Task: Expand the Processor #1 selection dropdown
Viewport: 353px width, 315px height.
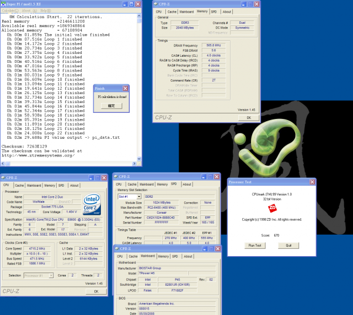Action: pos(51,275)
